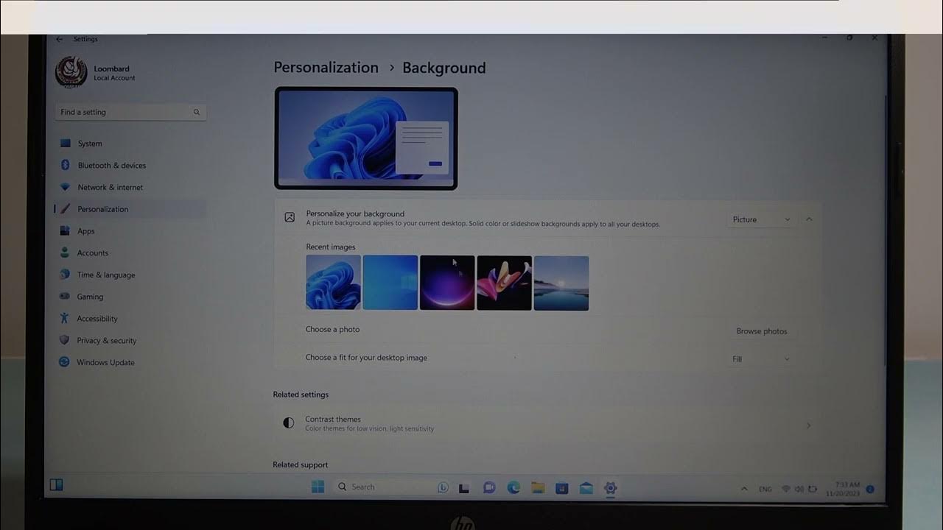Select Personalization in the settings sidebar
The height and width of the screenshot is (530, 943).
103,208
